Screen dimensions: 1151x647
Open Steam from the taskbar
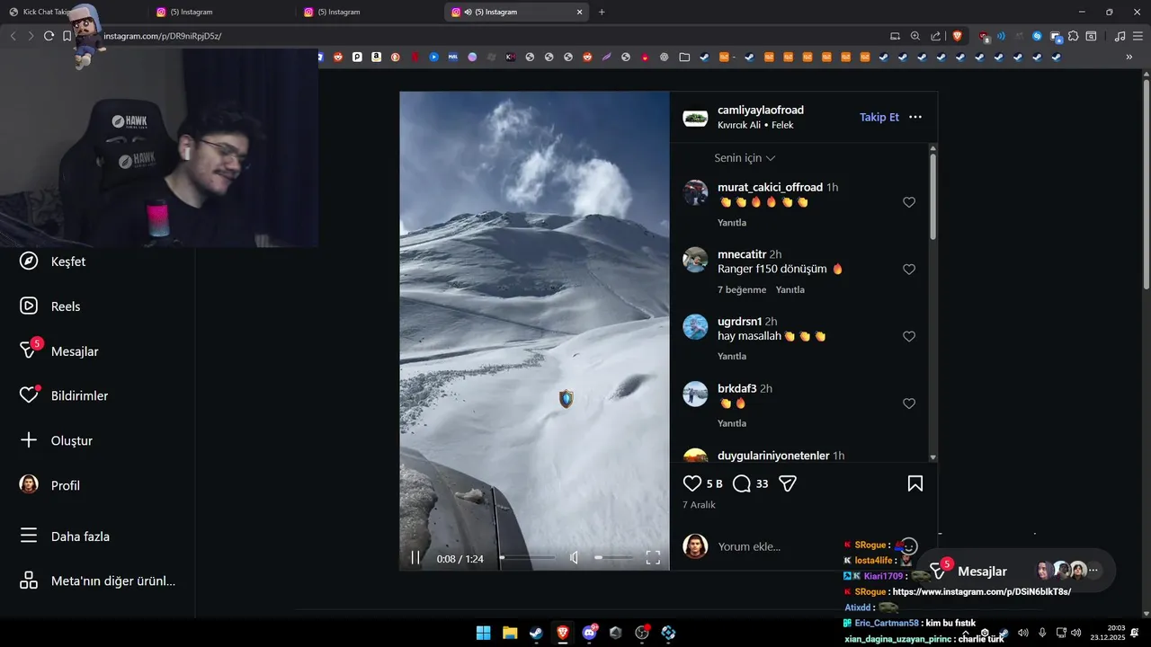pos(536,633)
